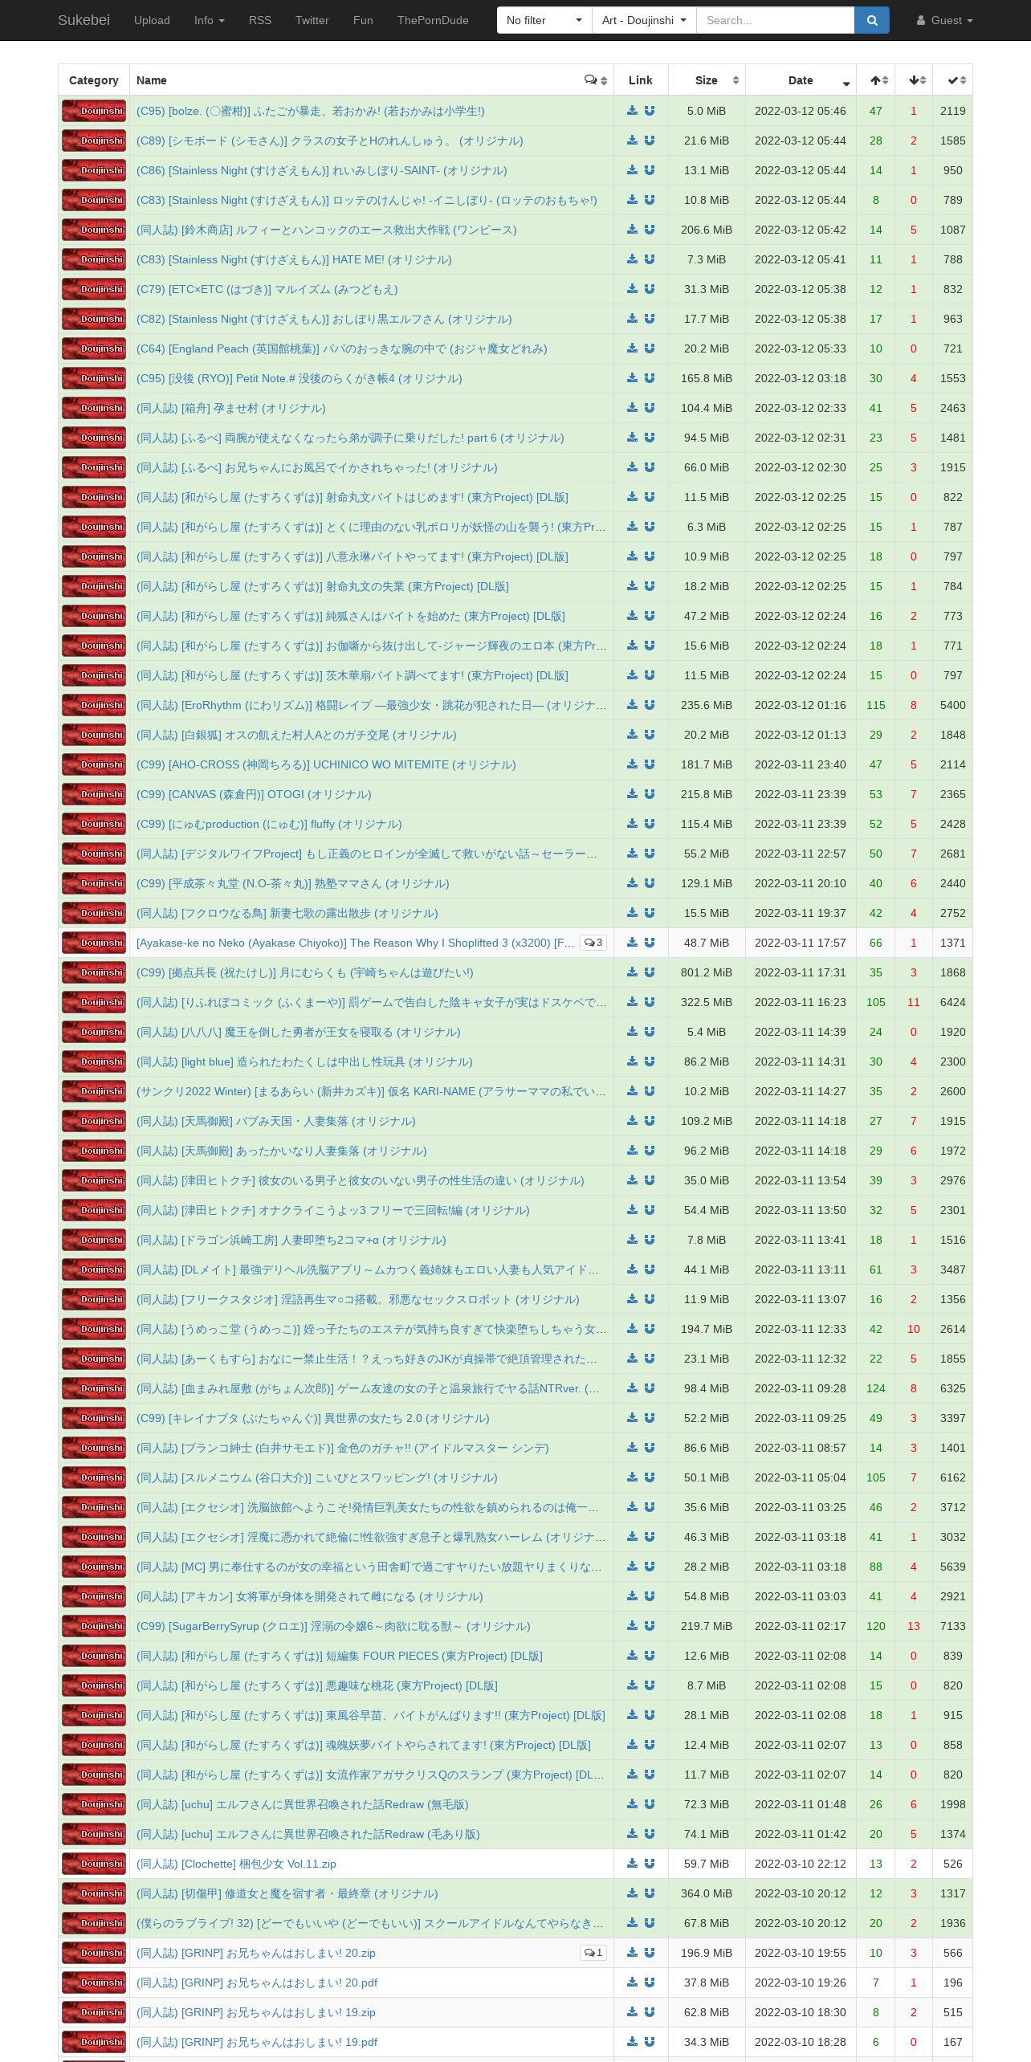Open the GRINP 20.pdf entry
Screen dimensions: 1031x2062
pos(257,1983)
